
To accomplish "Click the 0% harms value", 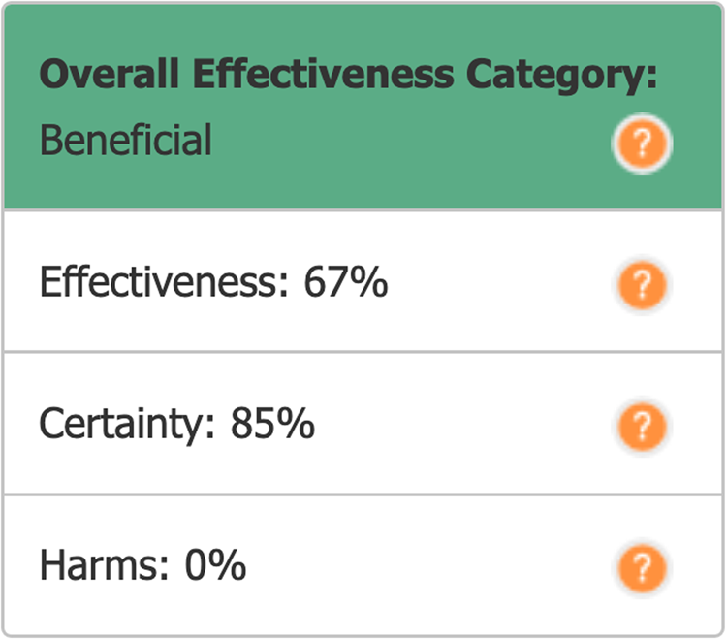I will 215,565.
